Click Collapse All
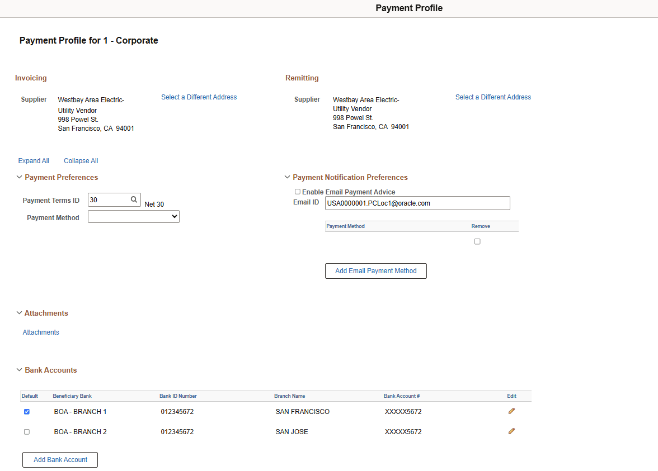Screen dimensions: 658x471 [x=81, y=160]
